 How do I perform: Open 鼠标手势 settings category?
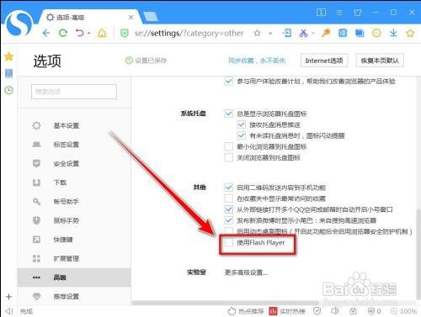(x=74, y=220)
